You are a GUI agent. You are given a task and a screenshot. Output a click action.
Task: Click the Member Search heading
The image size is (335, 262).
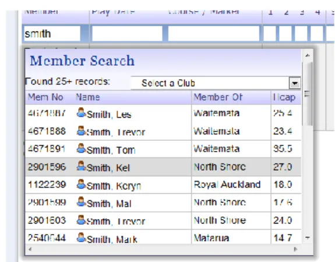click(x=82, y=61)
